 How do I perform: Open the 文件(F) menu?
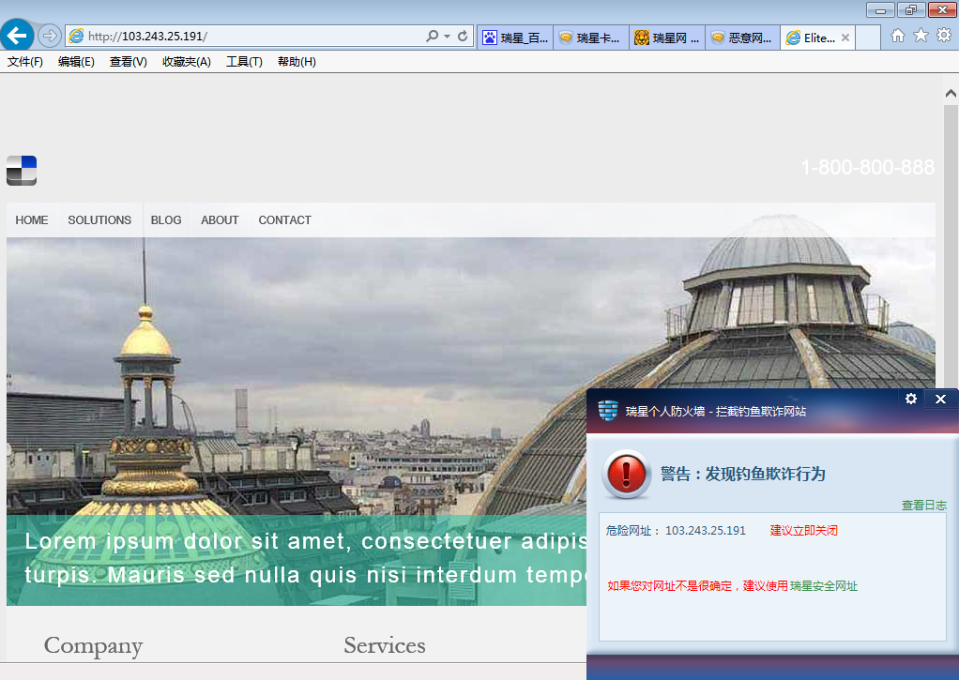point(25,62)
